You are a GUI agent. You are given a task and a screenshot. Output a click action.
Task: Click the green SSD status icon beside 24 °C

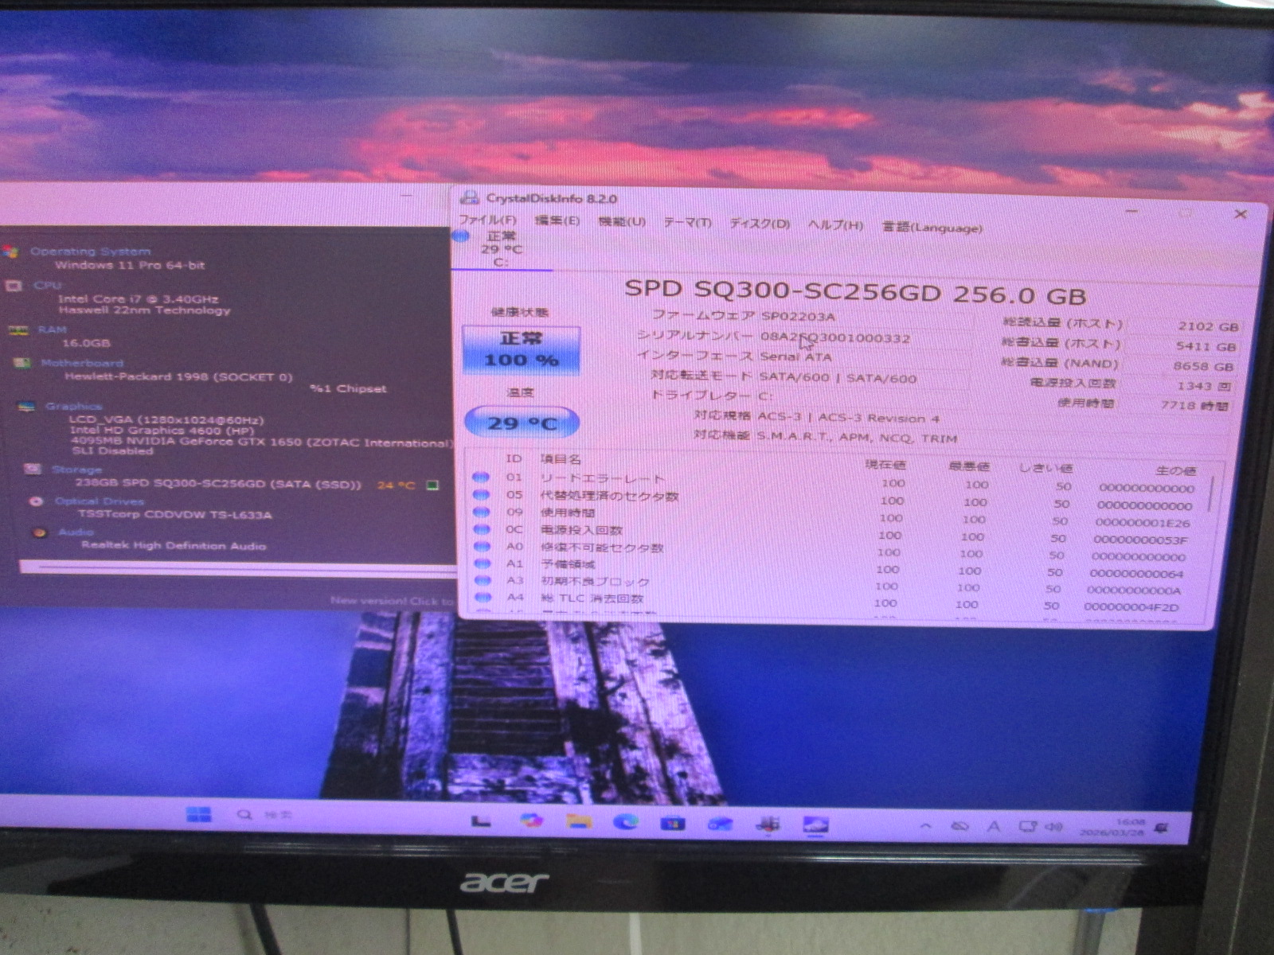tap(432, 485)
